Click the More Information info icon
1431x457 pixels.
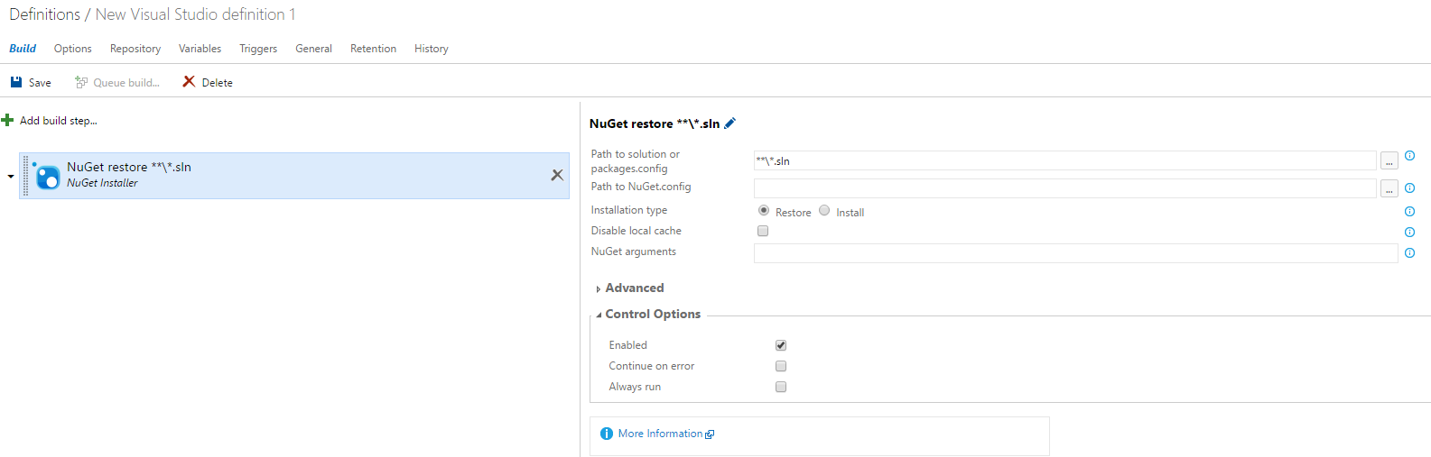[607, 434]
